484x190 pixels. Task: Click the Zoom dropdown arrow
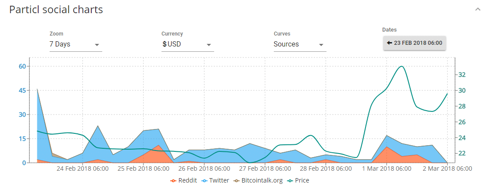[97, 45]
